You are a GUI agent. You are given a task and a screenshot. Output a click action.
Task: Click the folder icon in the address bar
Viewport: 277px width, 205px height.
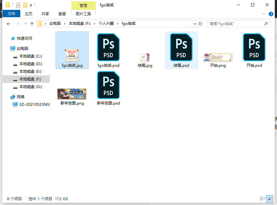pos(40,24)
